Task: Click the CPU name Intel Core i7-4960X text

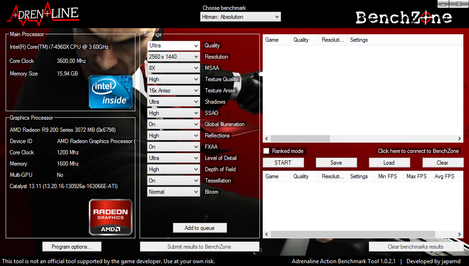Action: point(59,47)
